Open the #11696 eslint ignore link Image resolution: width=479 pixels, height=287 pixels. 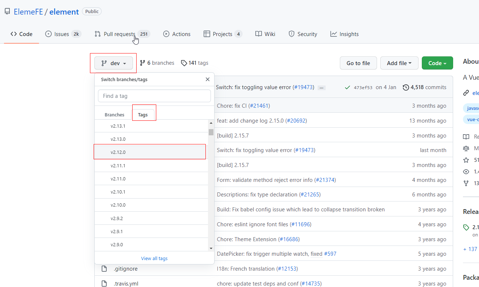[x=301, y=224]
